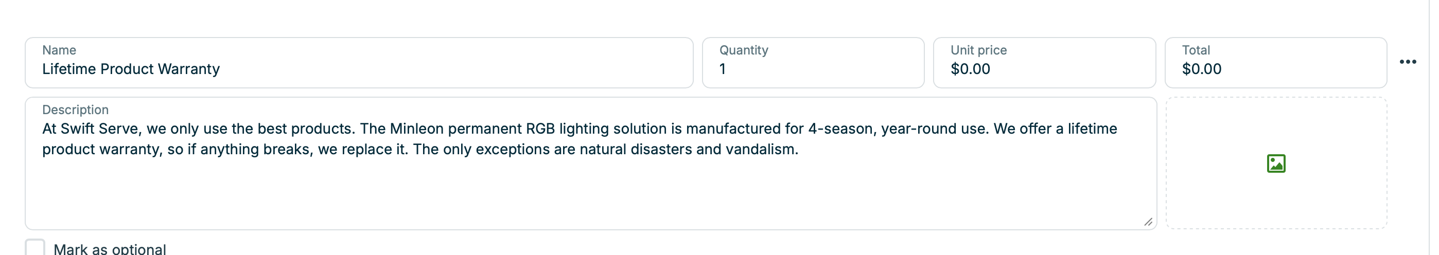This screenshot has height=255, width=1439.
Task: Click the green image upload icon
Action: [1276, 163]
